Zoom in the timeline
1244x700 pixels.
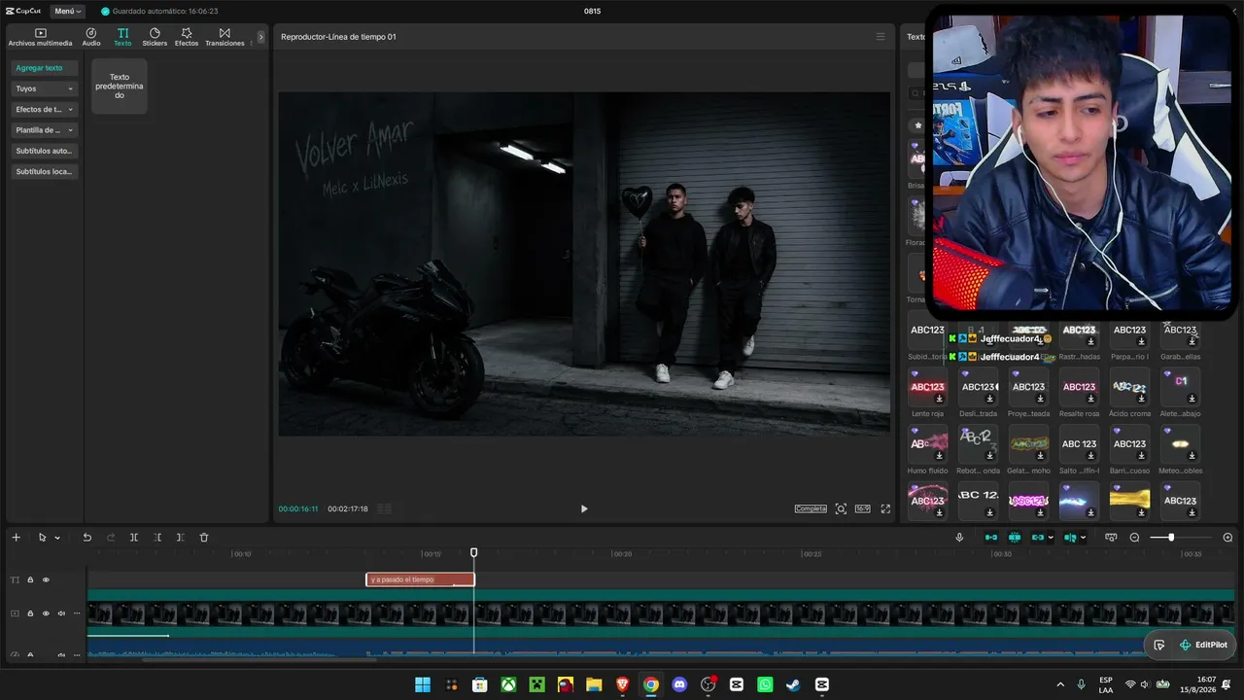pyautogui.click(x=1227, y=538)
